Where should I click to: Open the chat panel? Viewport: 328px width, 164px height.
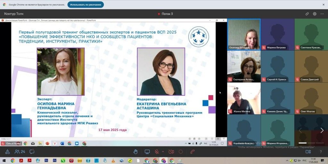click(x=31, y=151)
